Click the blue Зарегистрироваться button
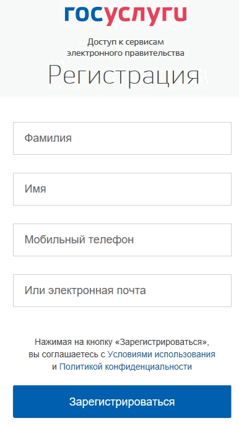This screenshot has height=426, width=239. pyautogui.click(x=122, y=402)
